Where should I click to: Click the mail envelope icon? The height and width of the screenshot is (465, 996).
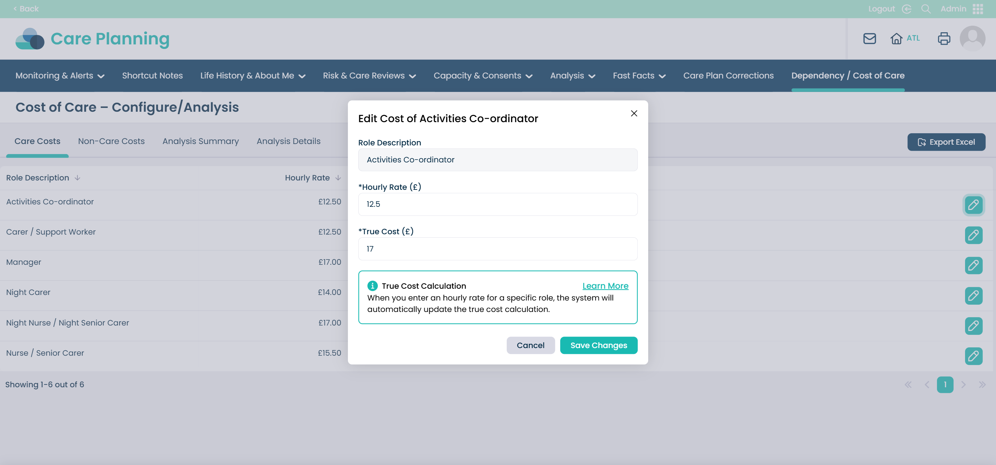pos(869,39)
